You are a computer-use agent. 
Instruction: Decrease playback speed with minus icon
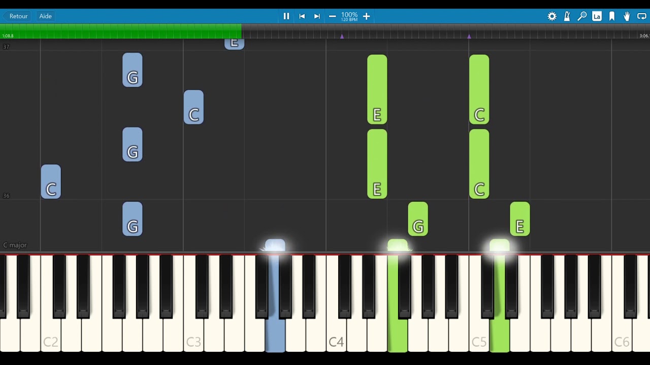(332, 16)
